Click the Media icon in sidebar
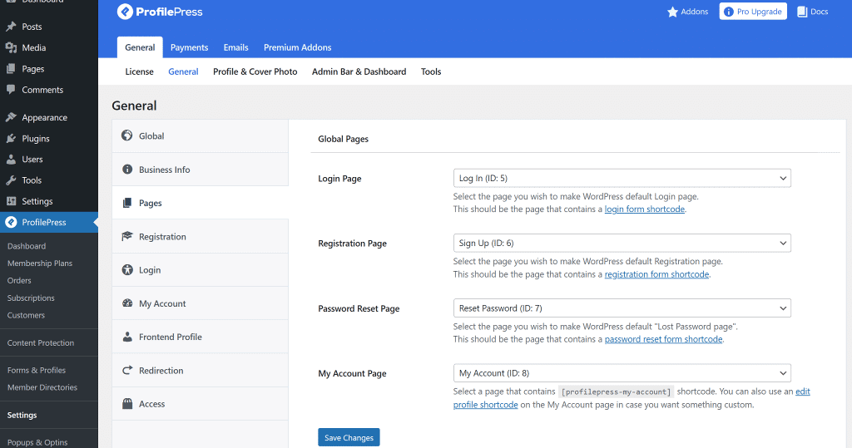Viewport: 852px width, 448px height. [11, 47]
